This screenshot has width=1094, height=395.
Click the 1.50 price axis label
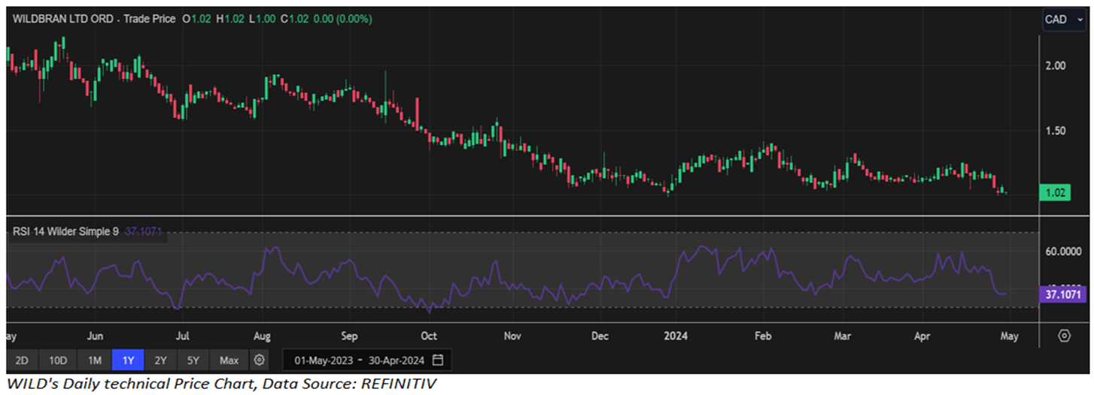click(x=1056, y=131)
